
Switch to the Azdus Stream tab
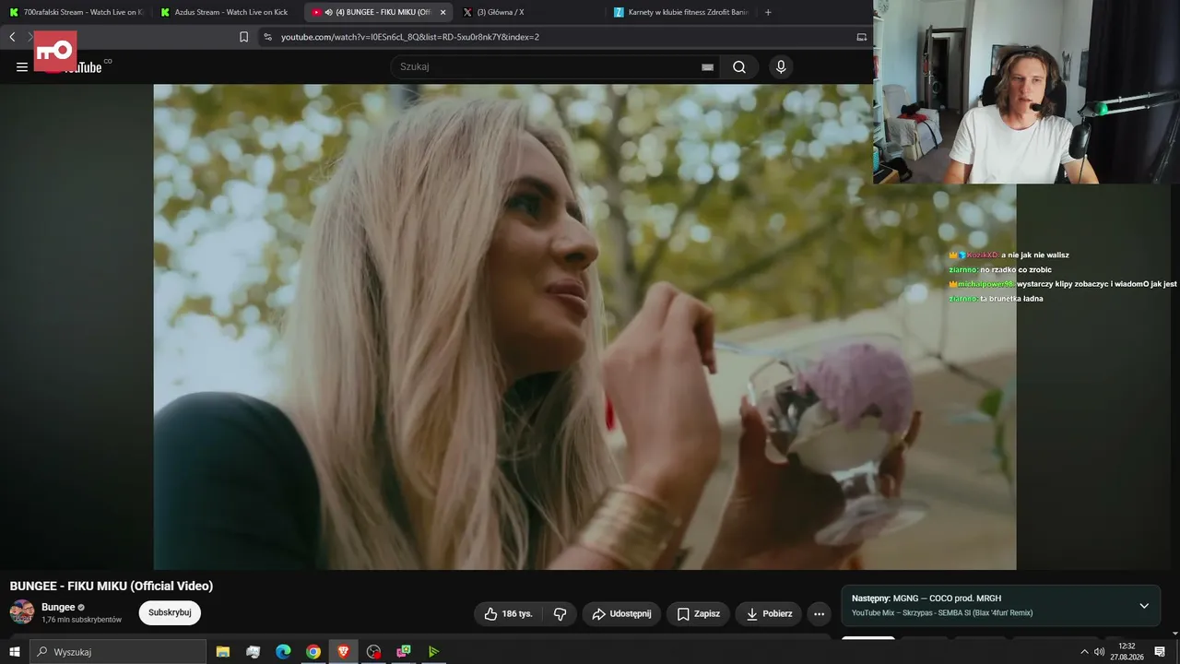tap(226, 12)
